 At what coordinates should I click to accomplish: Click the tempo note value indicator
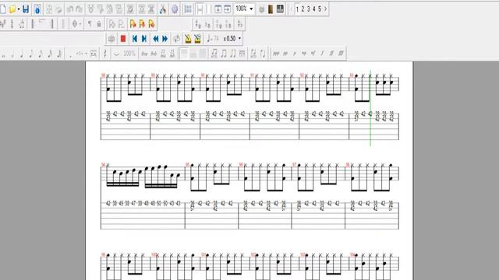(212, 39)
